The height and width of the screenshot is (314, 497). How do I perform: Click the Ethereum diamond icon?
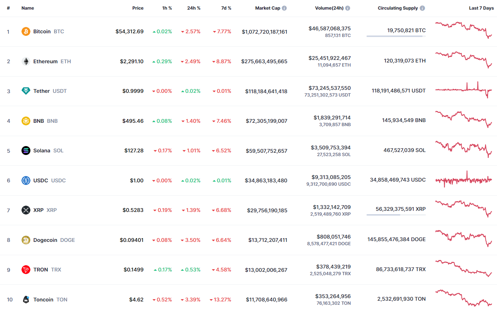point(26,61)
